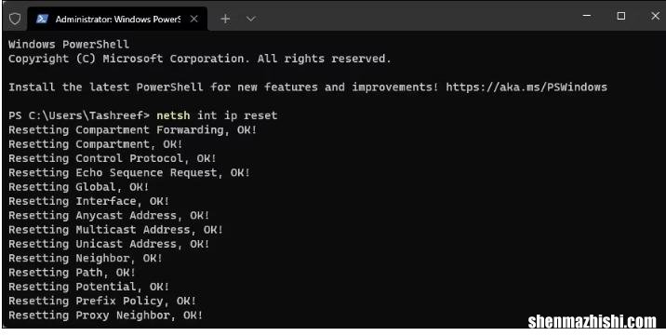This screenshot has height=336, width=666.
Task: Open the https://aka.ms/PSWindows link
Action: pos(526,87)
